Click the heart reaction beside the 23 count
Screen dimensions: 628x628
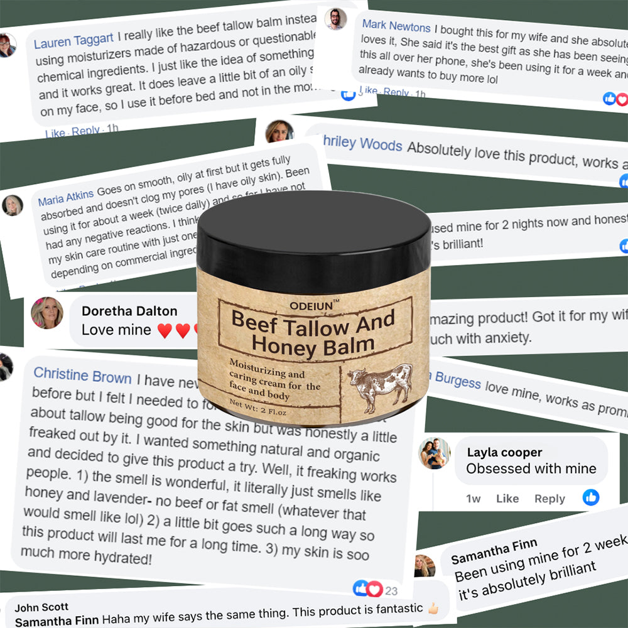point(374,589)
